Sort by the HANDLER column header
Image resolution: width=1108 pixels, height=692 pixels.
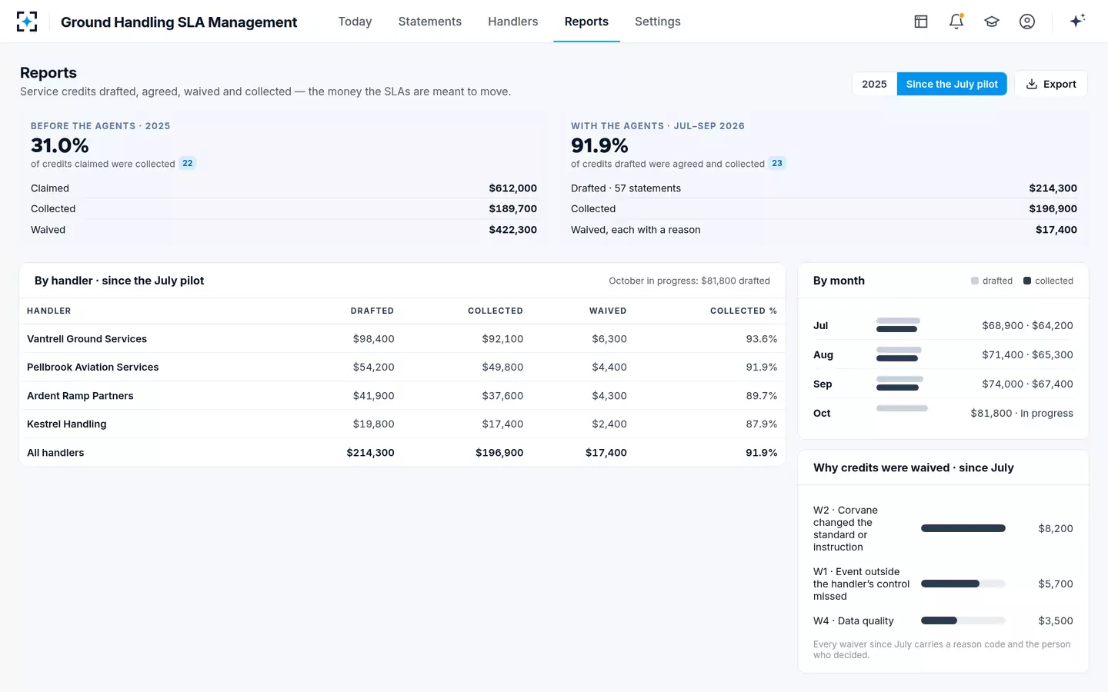pyautogui.click(x=49, y=311)
